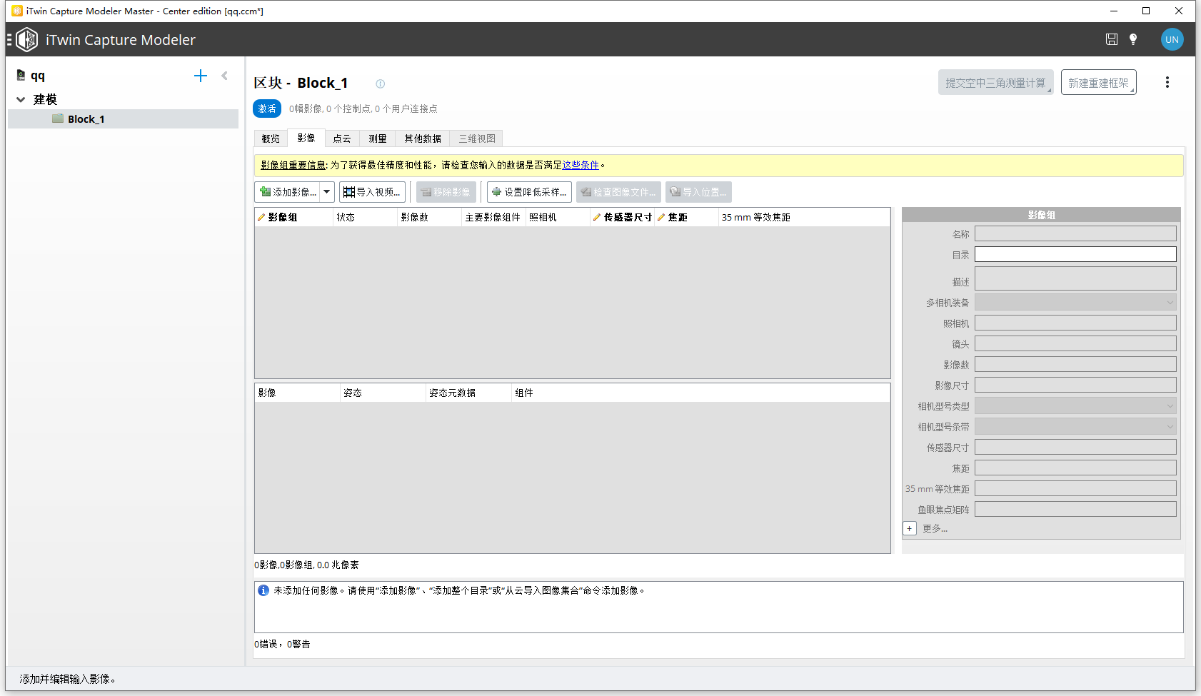Click the 导入位置... button
Image resolution: width=1201 pixels, height=696 pixels.
[698, 192]
